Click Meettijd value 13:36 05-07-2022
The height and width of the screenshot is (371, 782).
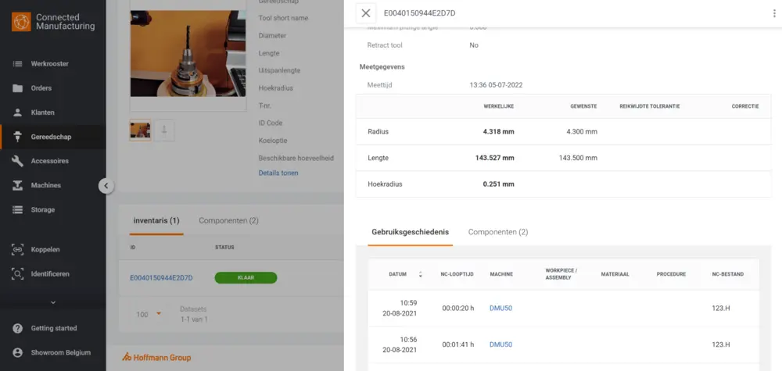pyautogui.click(x=496, y=85)
